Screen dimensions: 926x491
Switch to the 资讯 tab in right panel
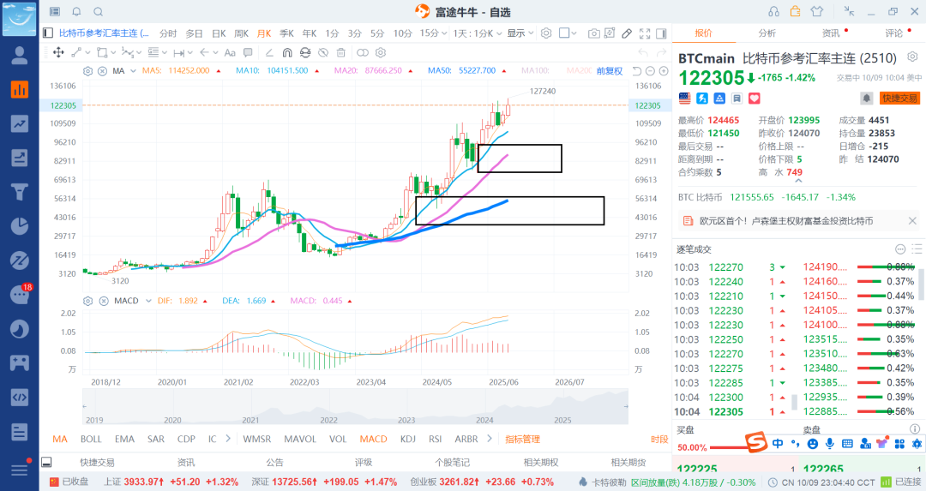click(830, 33)
